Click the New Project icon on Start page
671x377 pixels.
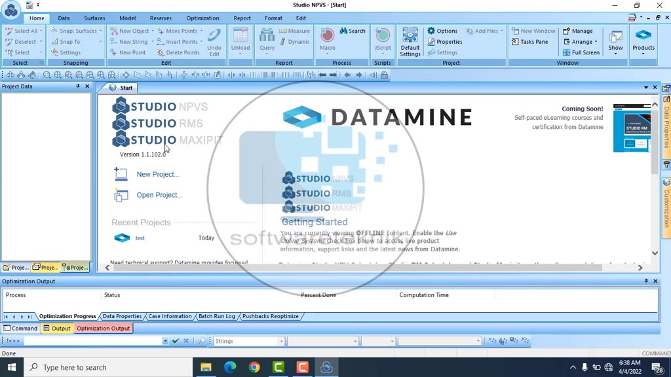[x=121, y=174]
